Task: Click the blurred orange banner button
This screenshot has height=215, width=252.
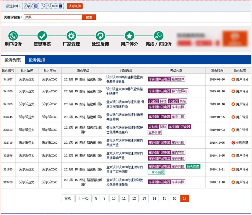Action: [235, 39]
